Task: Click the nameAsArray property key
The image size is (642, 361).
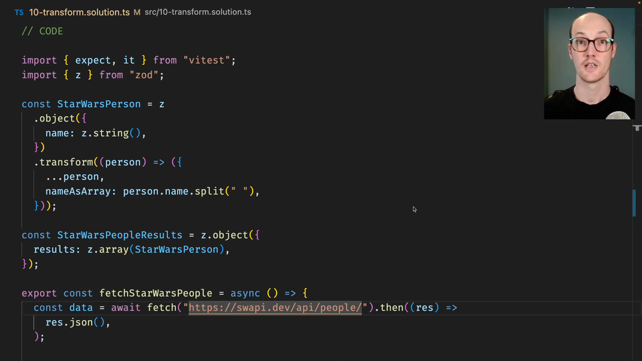Action: click(80, 191)
